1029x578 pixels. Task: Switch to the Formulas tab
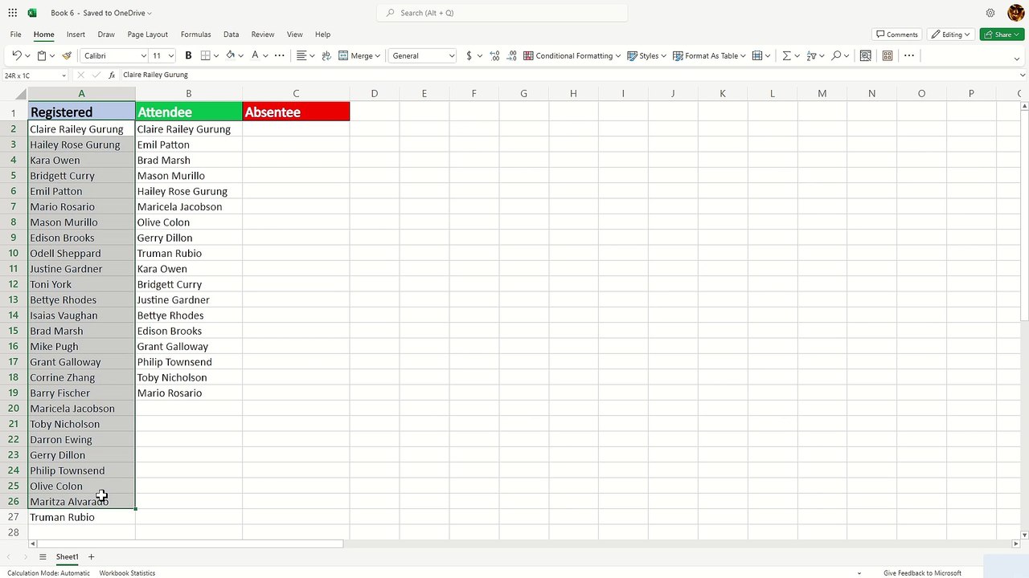tap(195, 35)
